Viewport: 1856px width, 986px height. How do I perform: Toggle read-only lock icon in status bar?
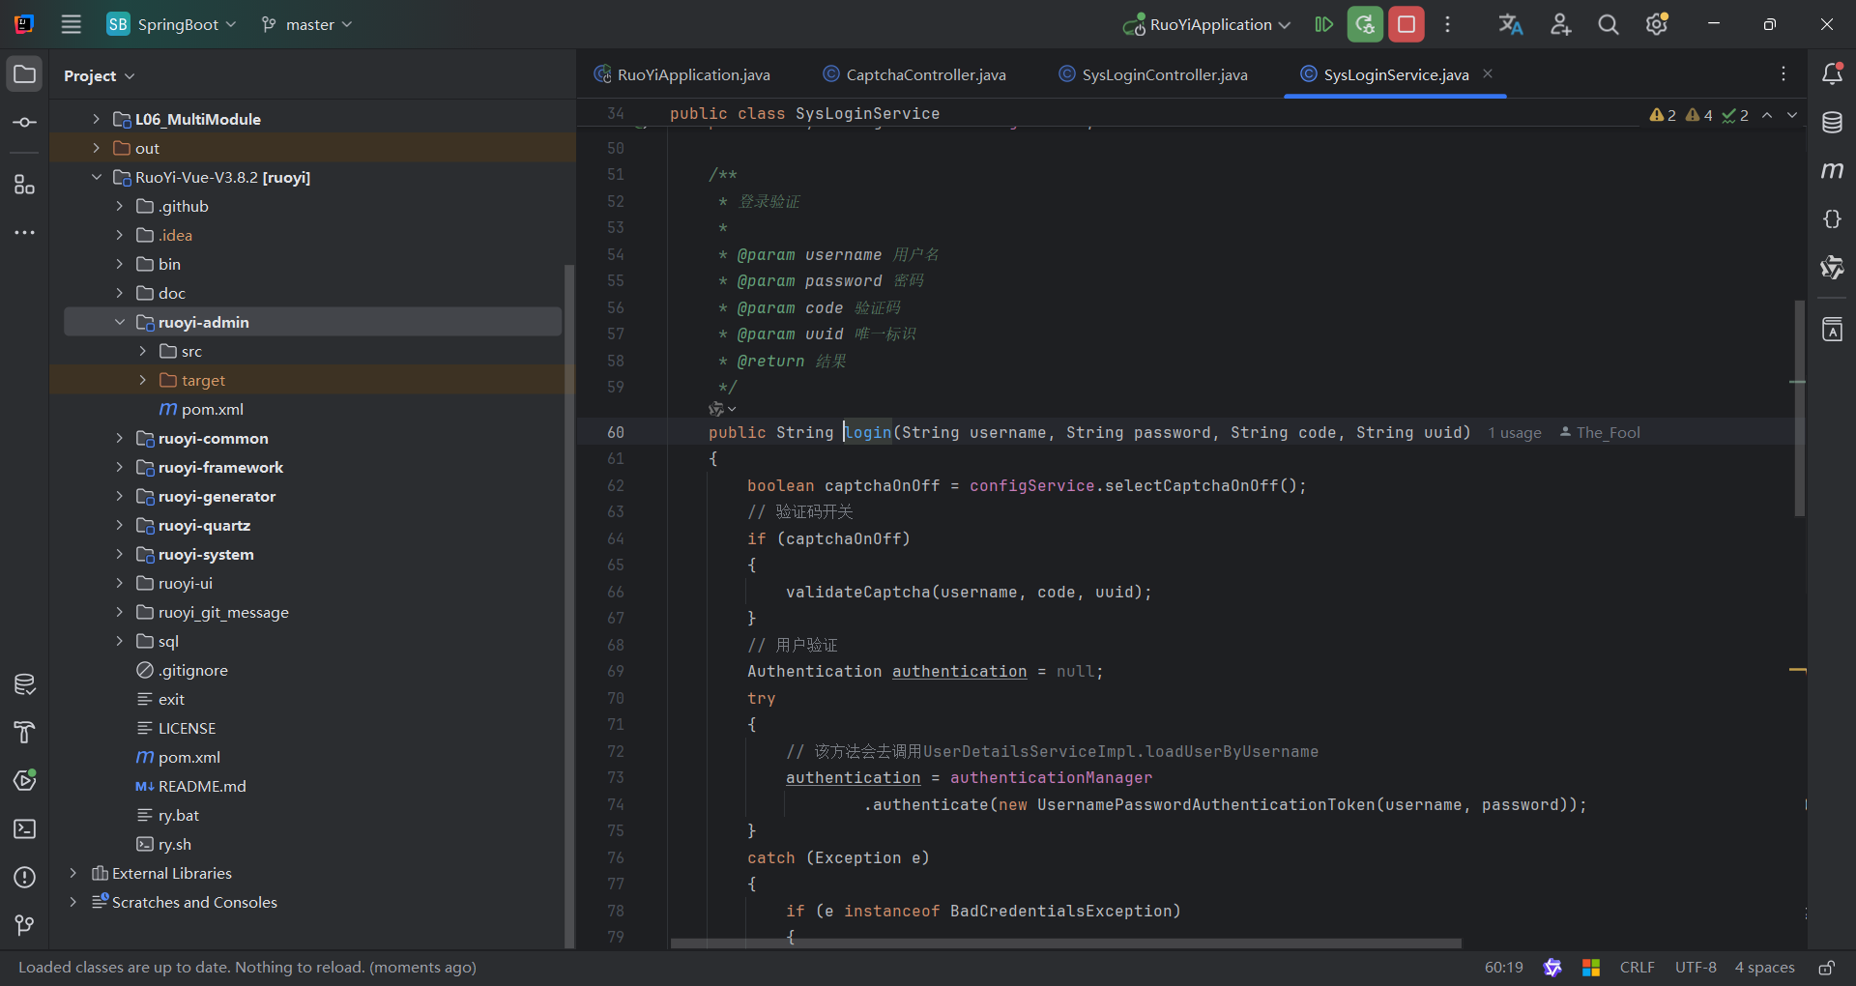[1826, 968]
